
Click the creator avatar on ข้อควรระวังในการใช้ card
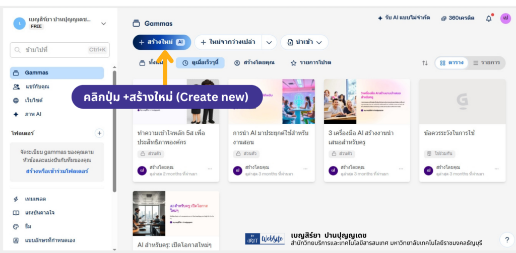tap(428, 171)
